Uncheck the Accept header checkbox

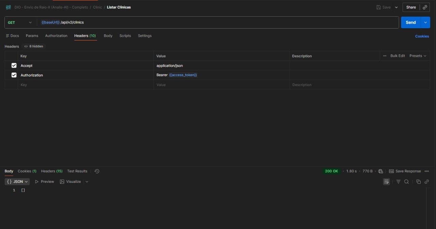14,66
